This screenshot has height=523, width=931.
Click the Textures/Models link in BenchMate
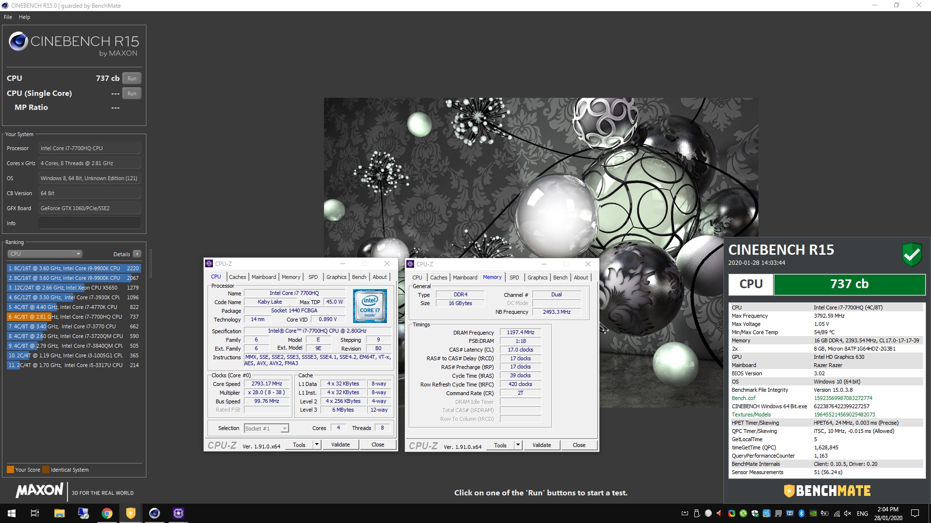(x=751, y=415)
